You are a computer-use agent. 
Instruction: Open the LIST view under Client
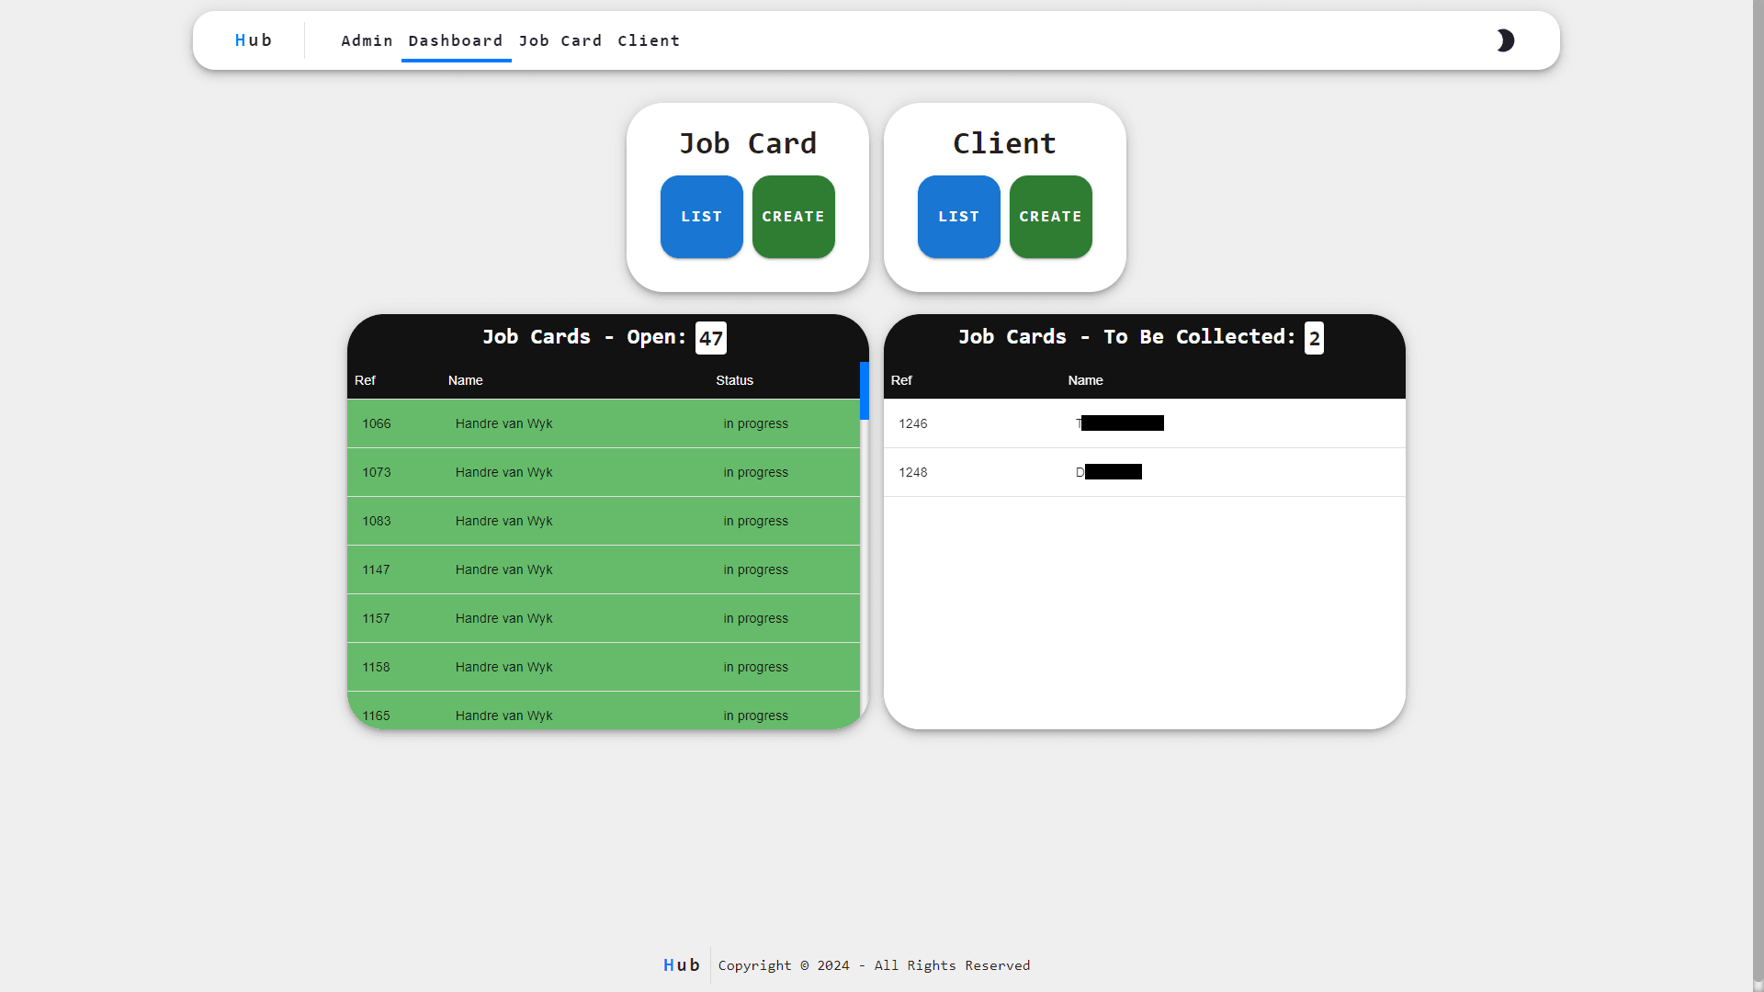pos(958,217)
